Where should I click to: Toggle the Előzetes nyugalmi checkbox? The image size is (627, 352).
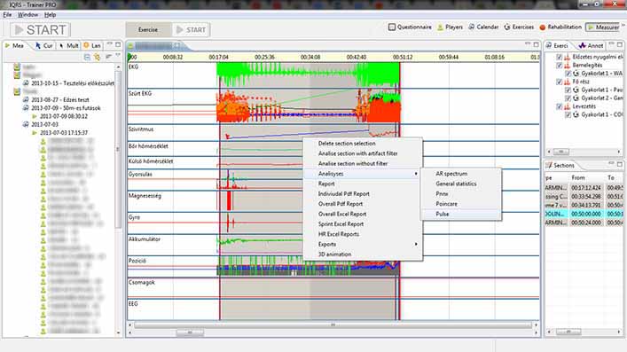tap(560, 57)
